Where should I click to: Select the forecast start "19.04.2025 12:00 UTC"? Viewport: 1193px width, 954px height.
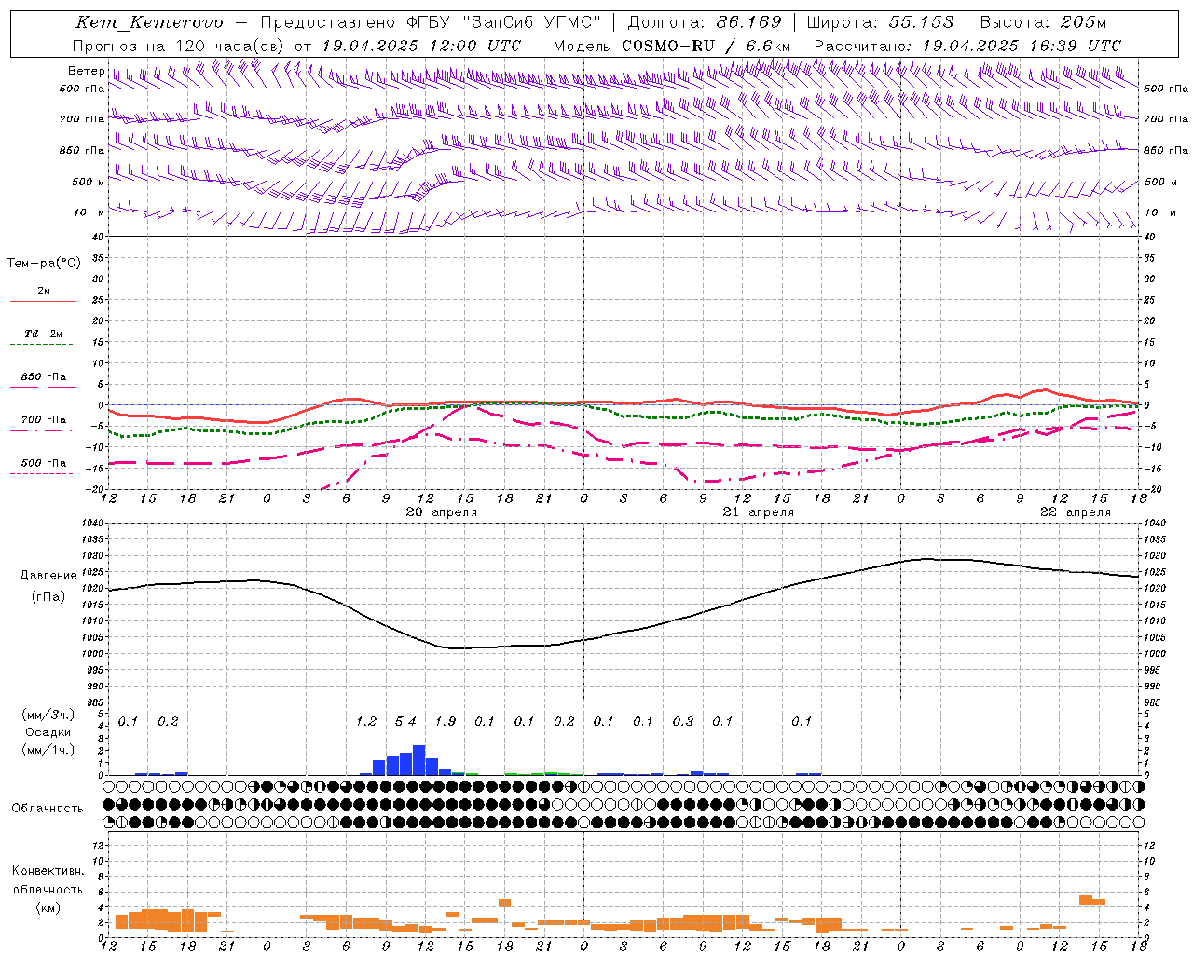point(421,46)
